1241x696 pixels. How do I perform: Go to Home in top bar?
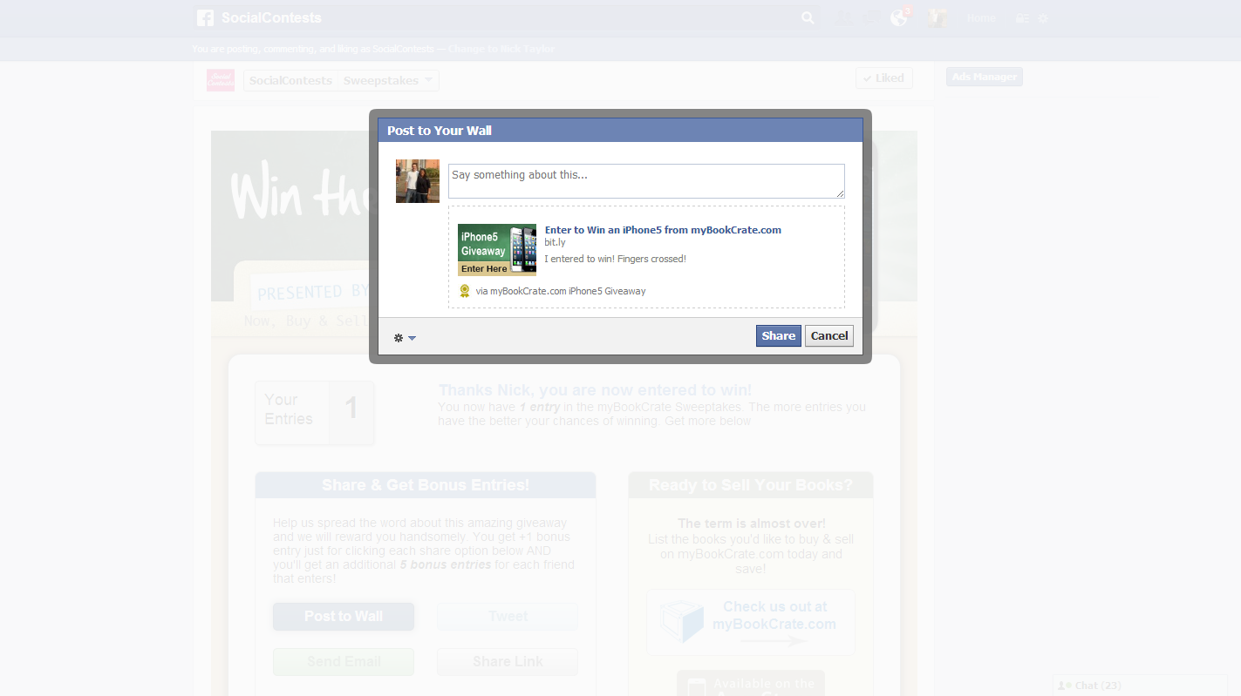(x=981, y=18)
